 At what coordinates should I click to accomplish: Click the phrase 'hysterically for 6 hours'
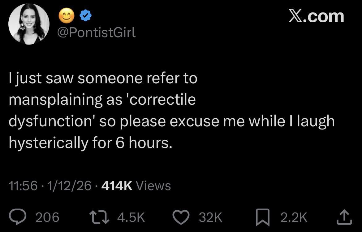90,143
